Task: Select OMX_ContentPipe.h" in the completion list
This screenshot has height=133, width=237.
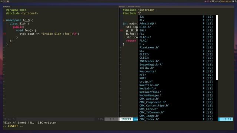Action: [177, 106]
